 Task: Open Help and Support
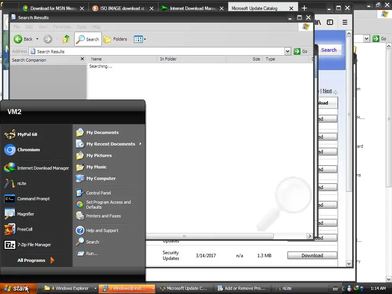pyautogui.click(x=97, y=230)
